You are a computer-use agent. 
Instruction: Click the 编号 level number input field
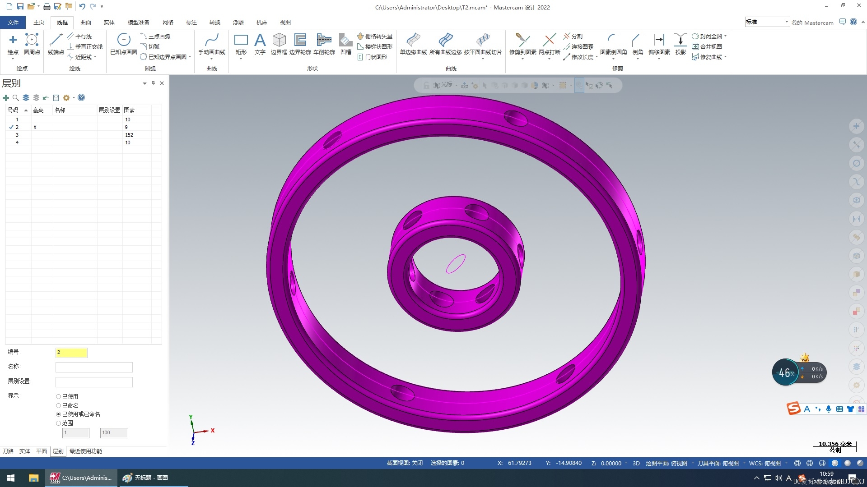71,353
